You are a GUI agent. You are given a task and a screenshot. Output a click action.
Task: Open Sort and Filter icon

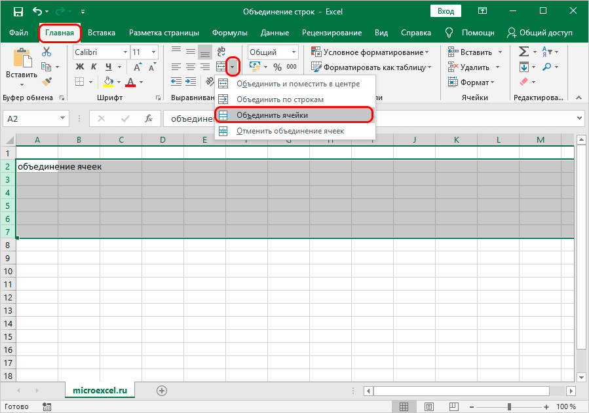click(x=546, y=52)
